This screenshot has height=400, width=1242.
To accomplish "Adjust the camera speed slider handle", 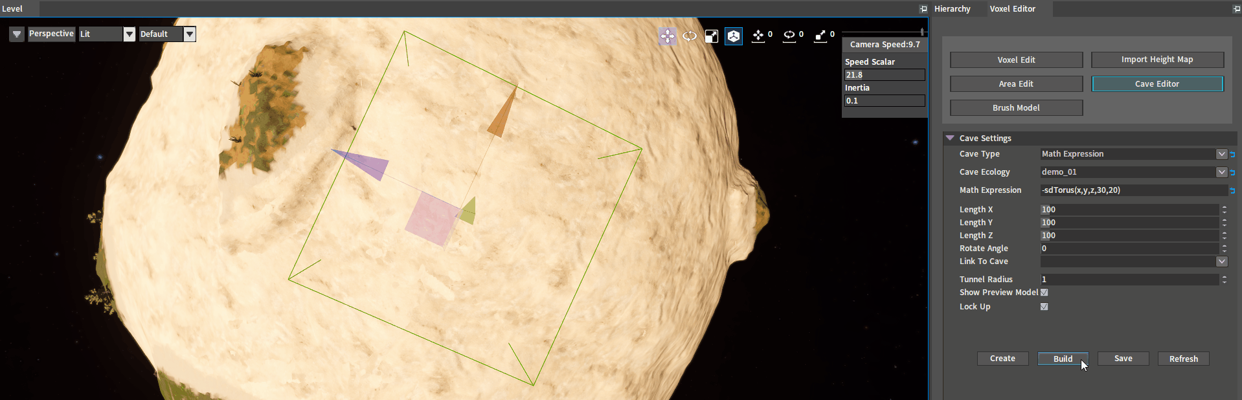I will click(x=922, y=32).
